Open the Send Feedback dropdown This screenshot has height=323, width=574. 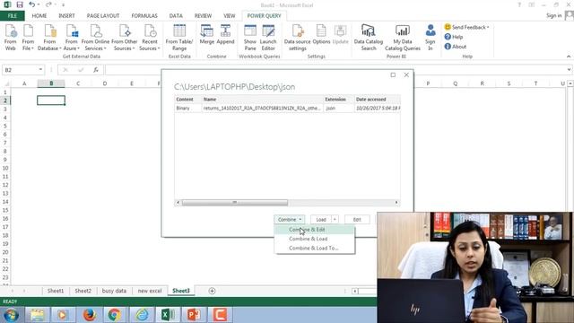pos(466,27)
